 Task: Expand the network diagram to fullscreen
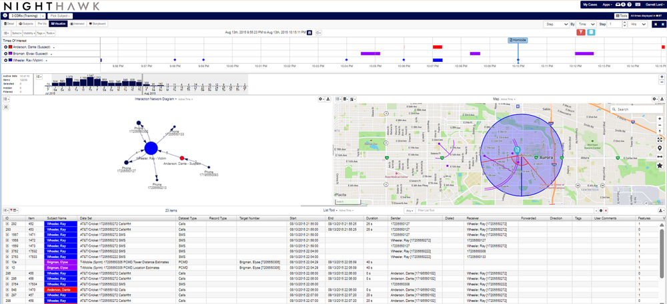coord(5,107)
